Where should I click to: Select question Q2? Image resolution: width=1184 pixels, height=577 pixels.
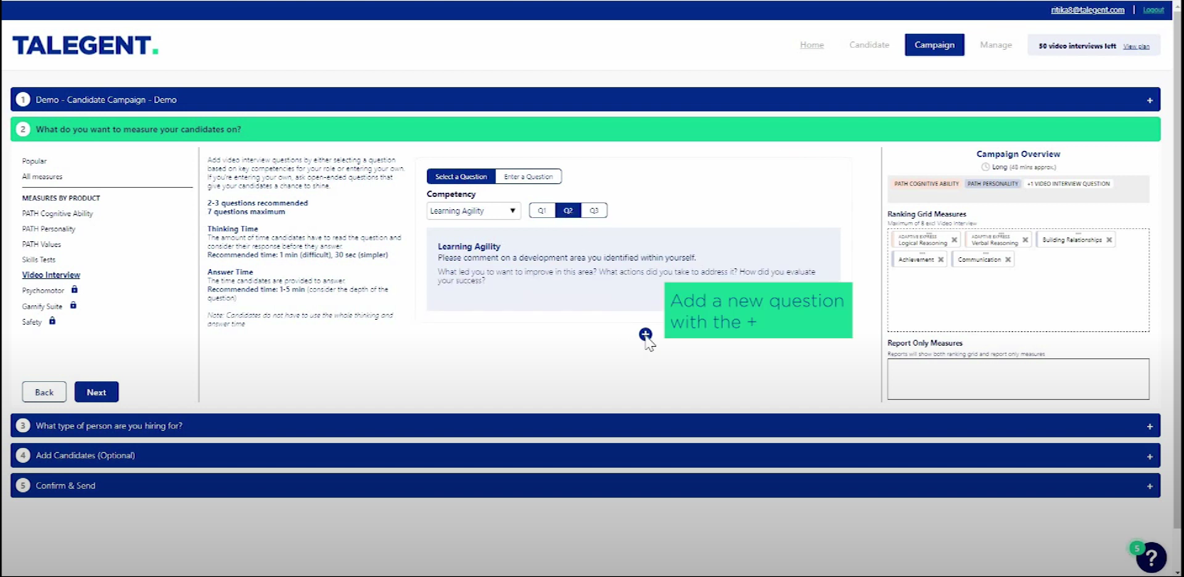pyautogui.click(x=568, y=210)
